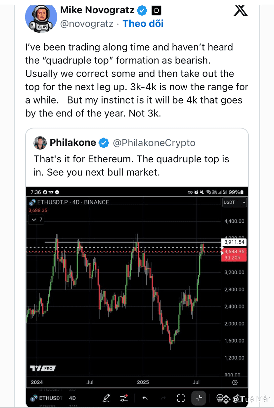Click the TradingView PRO logo on chart

(x=43, y=368)
